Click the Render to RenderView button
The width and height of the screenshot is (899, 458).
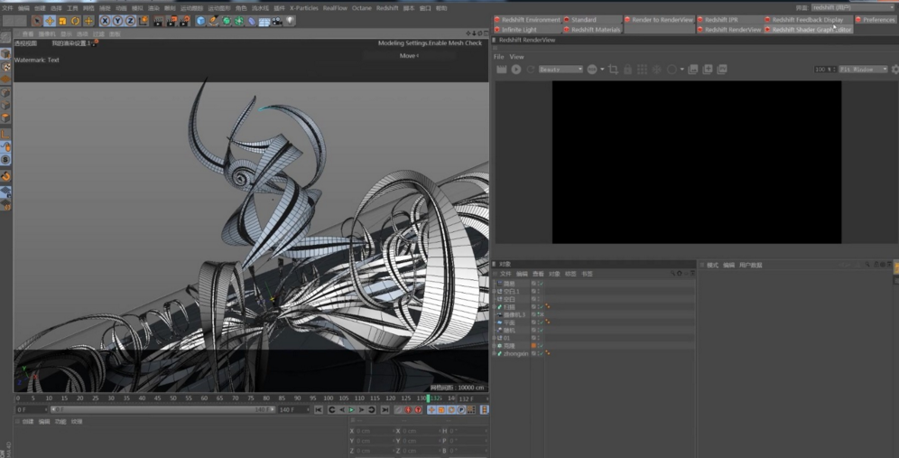pos(662,19)
